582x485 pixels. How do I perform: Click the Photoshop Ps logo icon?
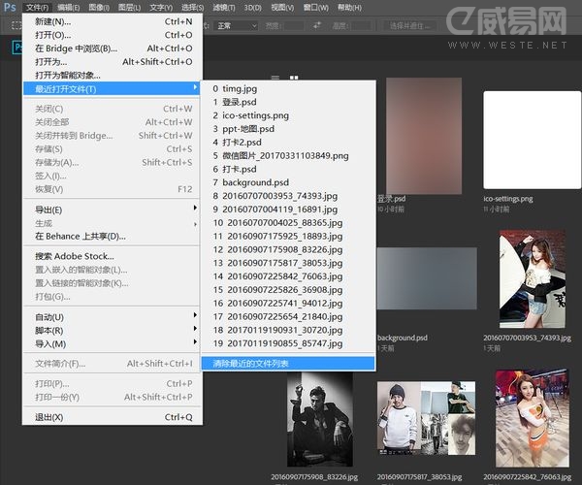[9, 8]
